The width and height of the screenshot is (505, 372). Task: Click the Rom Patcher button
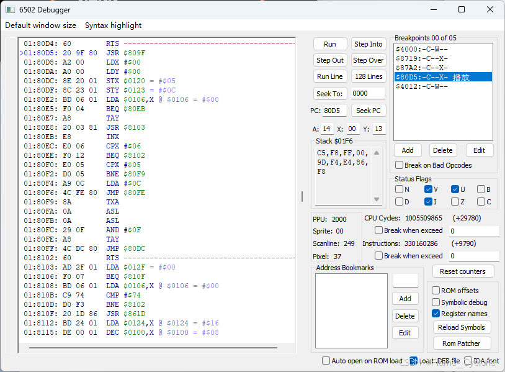click(462, 343)
